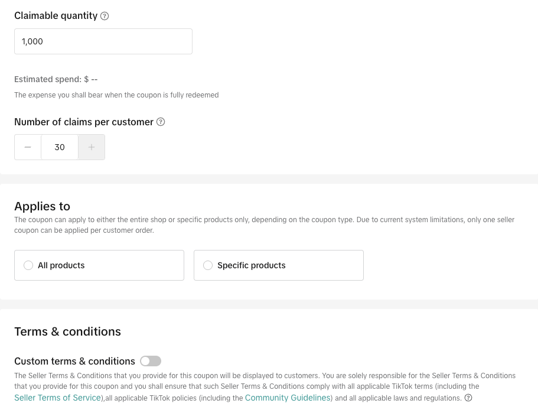Open the Claimable quantity help tooltip icon
Screen dimensions: 538x413
105,16
